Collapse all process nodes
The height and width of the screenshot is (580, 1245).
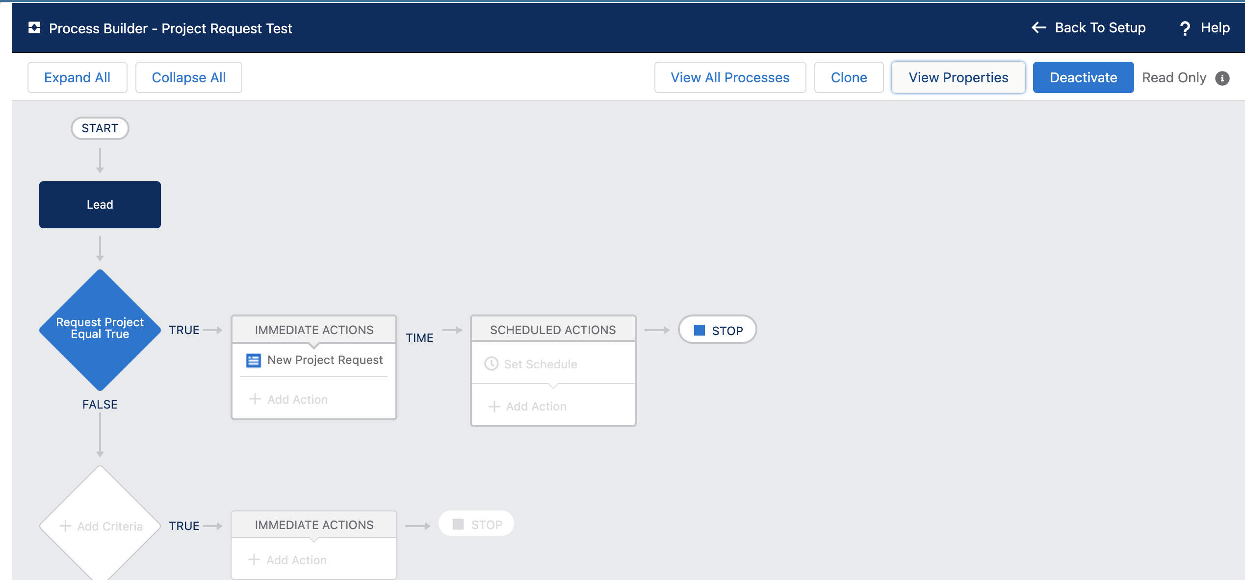(189, 77)
